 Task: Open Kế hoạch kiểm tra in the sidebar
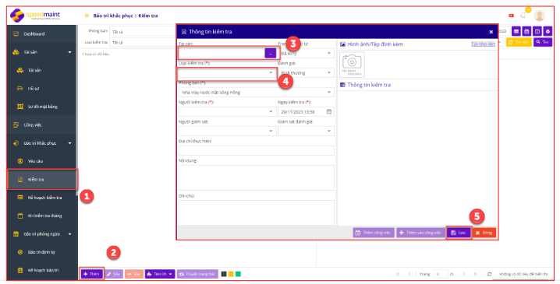click(x=41, y=198)
